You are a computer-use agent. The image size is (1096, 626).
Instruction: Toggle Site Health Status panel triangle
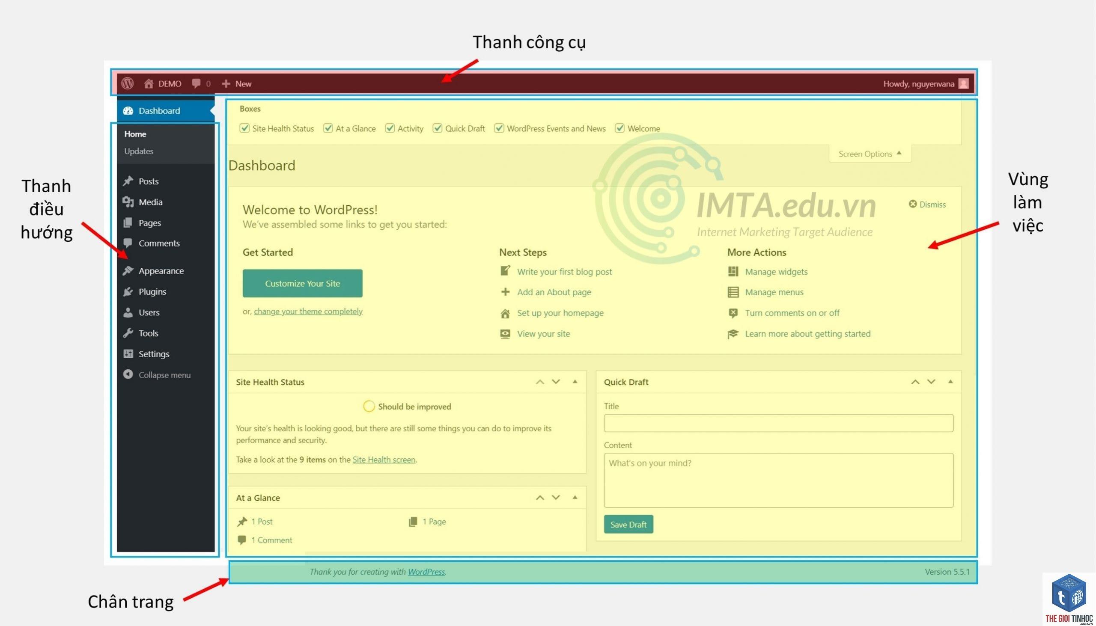[x=575, y=381]
